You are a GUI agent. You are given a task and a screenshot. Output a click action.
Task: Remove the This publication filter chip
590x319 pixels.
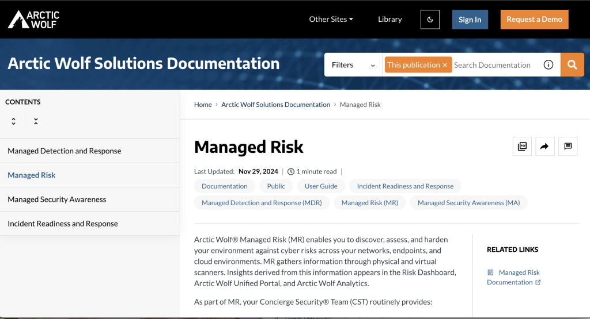click(445, 66)
